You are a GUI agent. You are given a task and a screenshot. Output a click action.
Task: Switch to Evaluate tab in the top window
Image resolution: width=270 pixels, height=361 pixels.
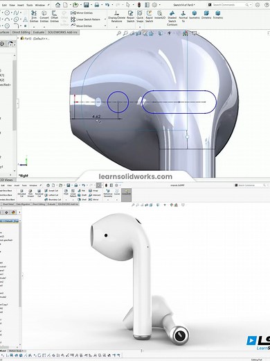tap(39, 33)
